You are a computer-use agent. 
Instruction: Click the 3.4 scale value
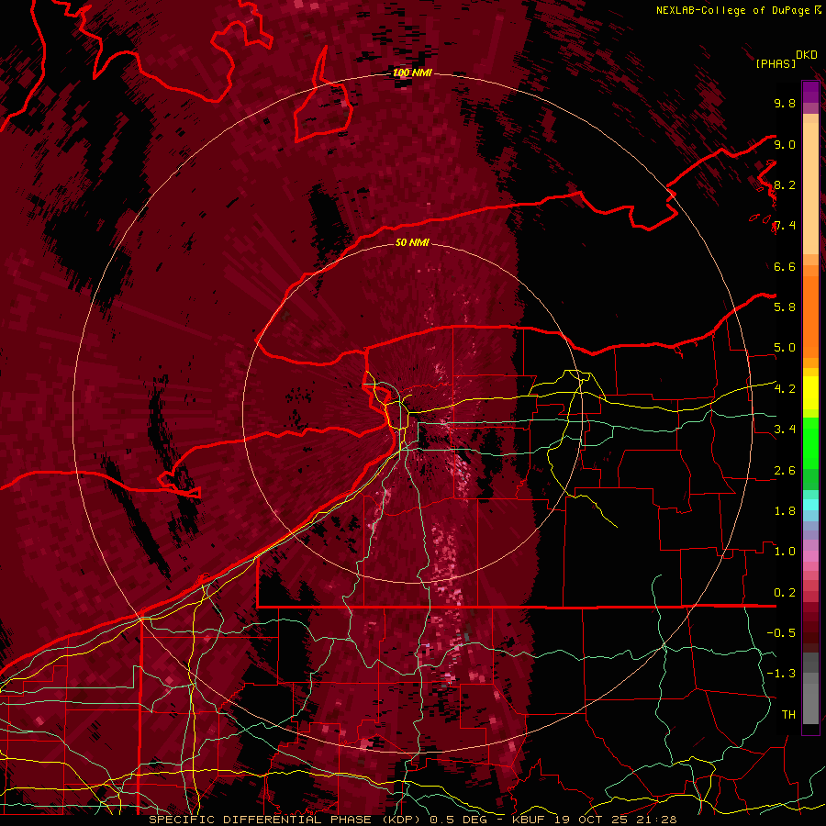pyautogui.click(x=785, y=430)
